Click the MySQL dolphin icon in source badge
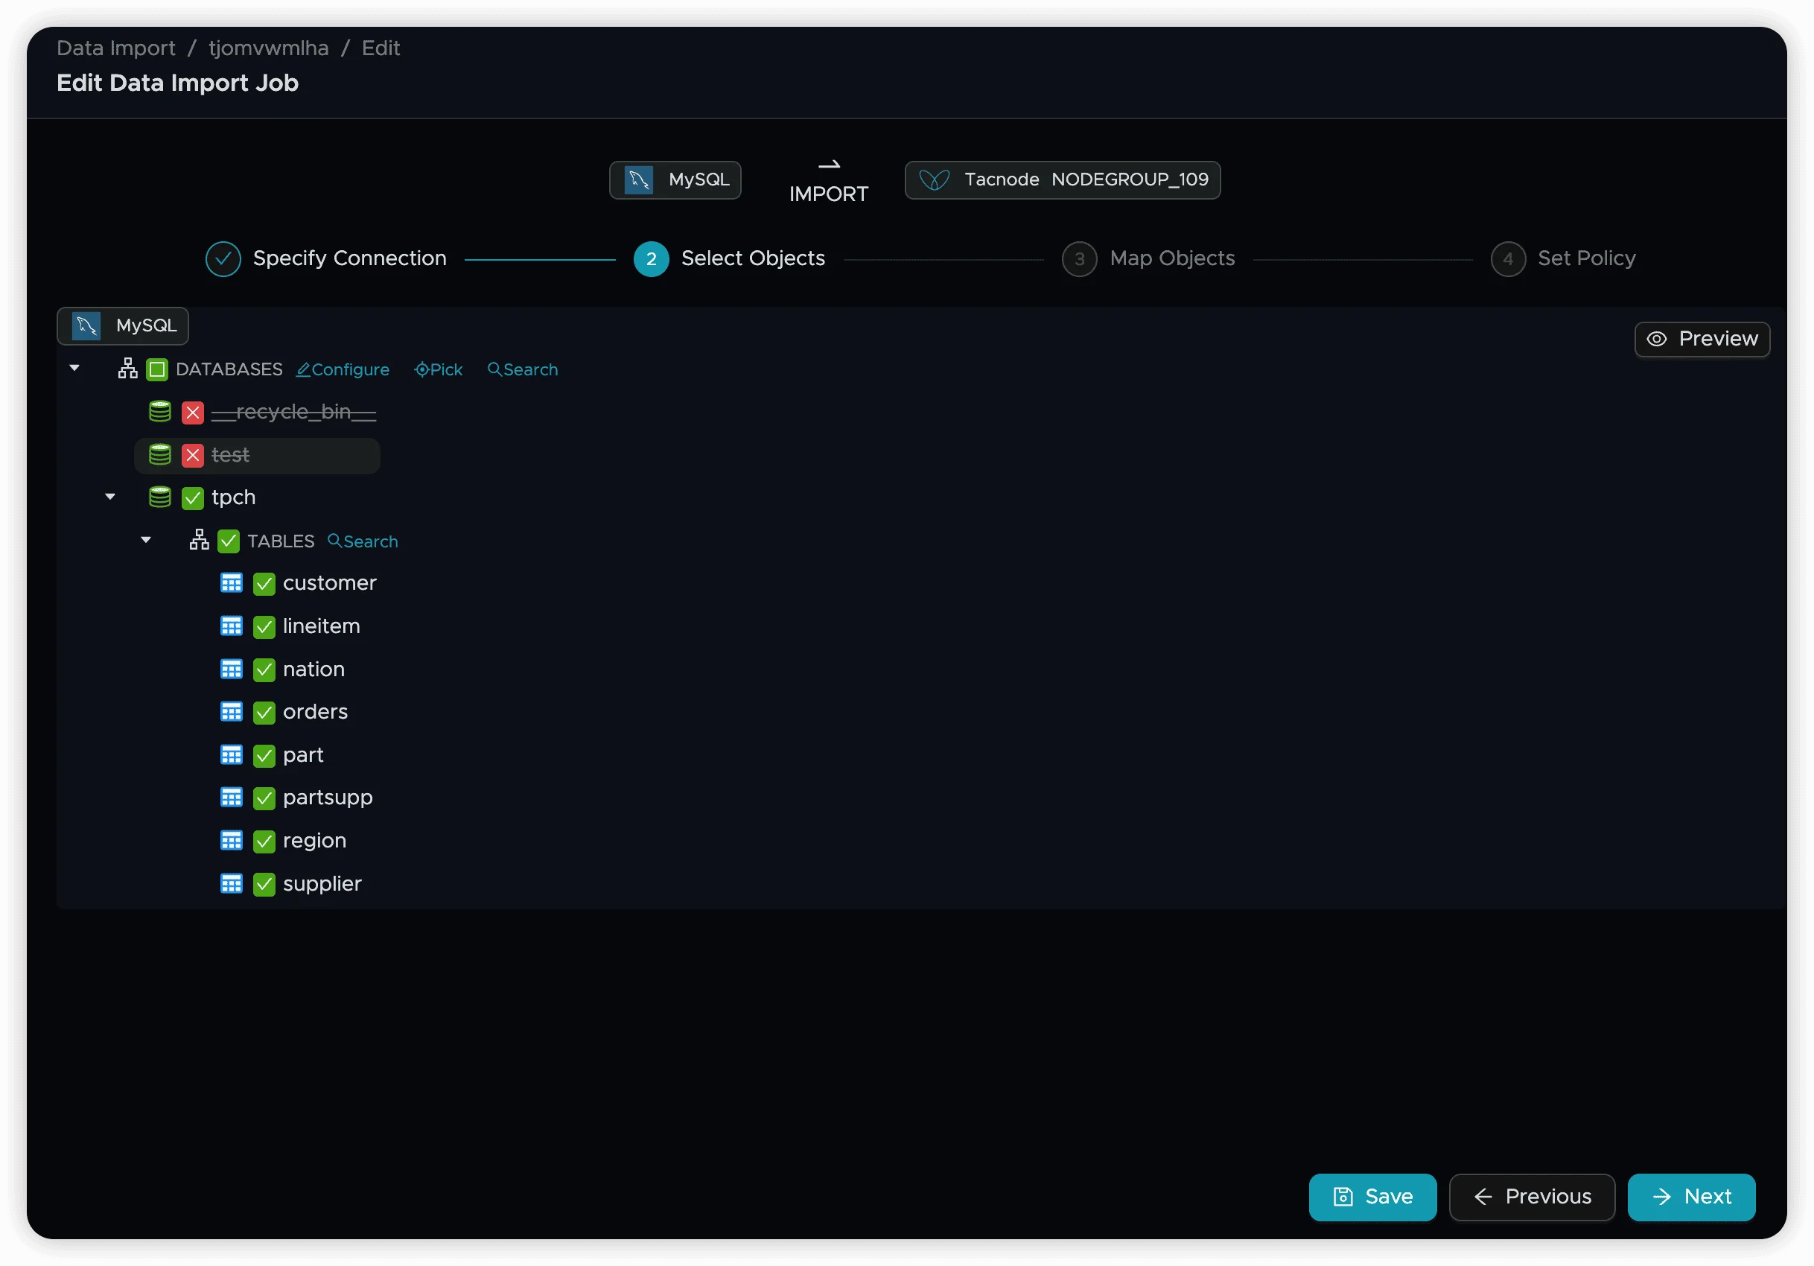 coord(638,180)
